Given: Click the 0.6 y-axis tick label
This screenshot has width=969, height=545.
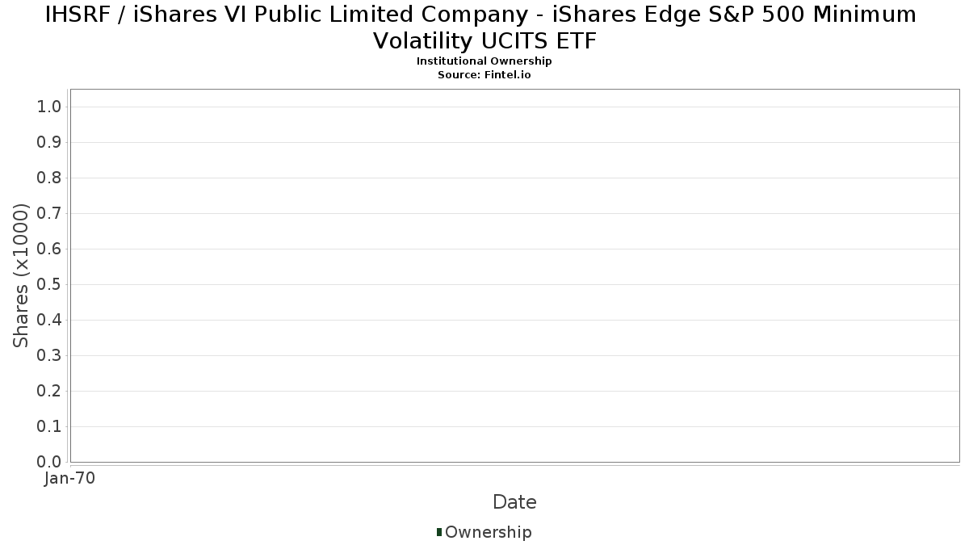Looking at the screenshot, I should tap(50, 249).
